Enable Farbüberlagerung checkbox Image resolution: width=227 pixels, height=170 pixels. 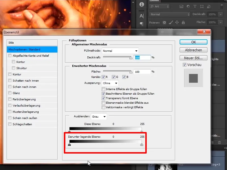10,99
